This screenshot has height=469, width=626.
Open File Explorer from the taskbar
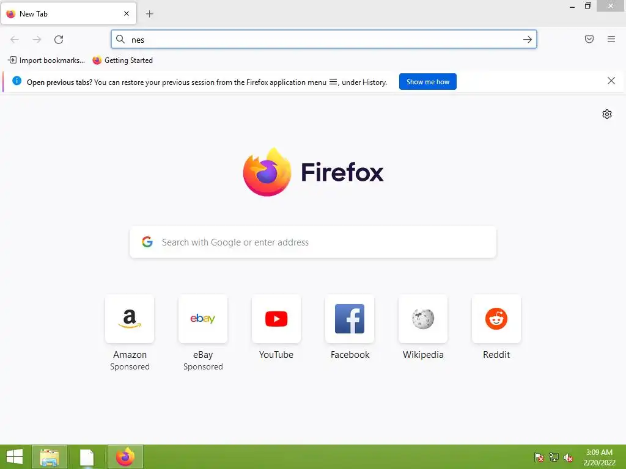(50, 457)
